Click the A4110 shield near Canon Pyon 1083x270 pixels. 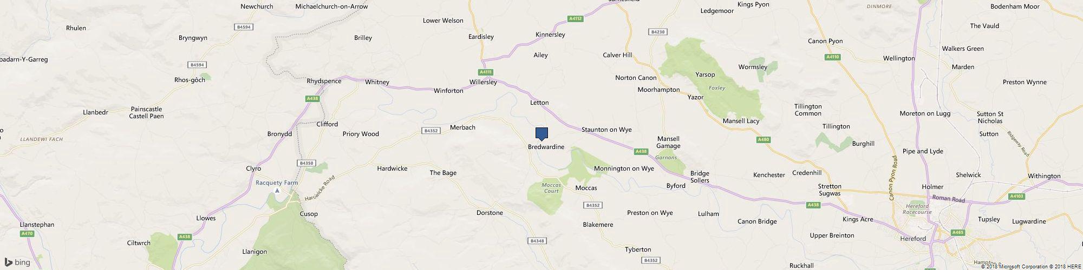tap(833, 57)
